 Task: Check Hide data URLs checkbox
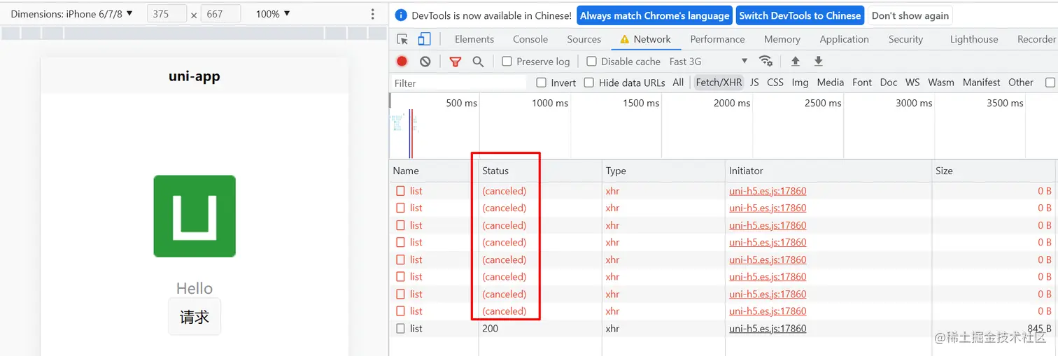pyautogui.click(x=588, y=83)
